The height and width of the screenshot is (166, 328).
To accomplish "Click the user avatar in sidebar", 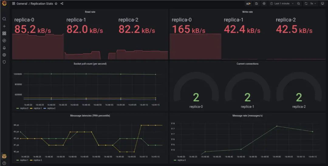I will tap(4, 156).
